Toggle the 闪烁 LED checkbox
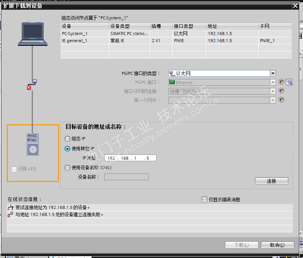 point(14,169)
